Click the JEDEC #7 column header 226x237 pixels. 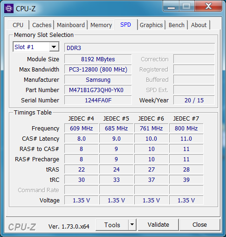[186, 119]
